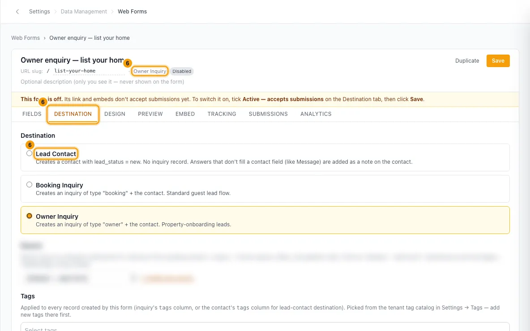Click the Lead Contact description text
Screen dimensions: 530x331
(x=224, y=162)
